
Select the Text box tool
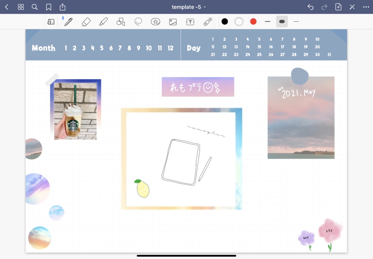point(190,22)
